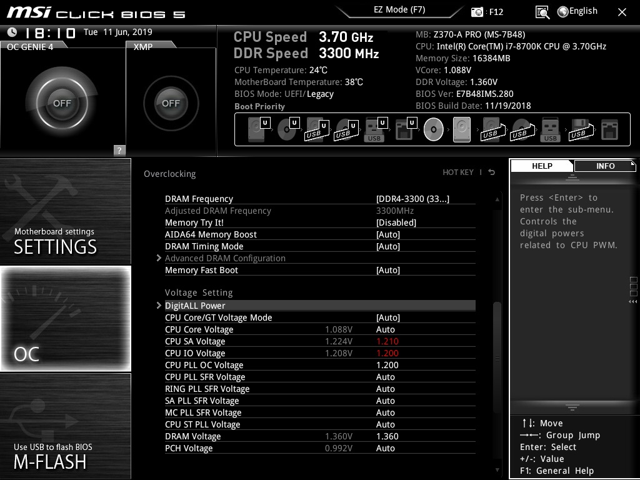The image size is (640, 480).
Task: Switch to EZ Mode (F7)
Action: coord(399,10)
